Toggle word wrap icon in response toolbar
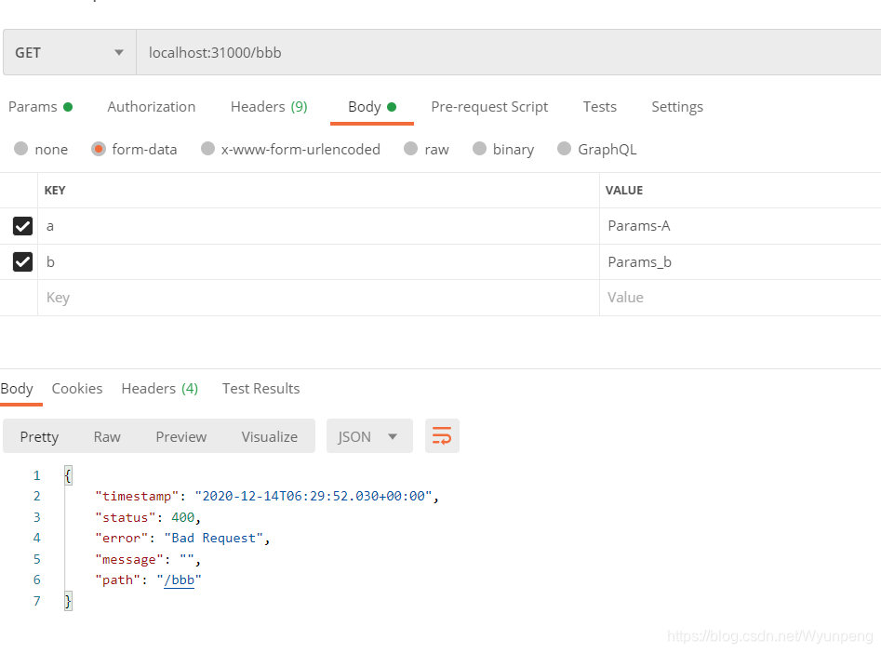 442,436
